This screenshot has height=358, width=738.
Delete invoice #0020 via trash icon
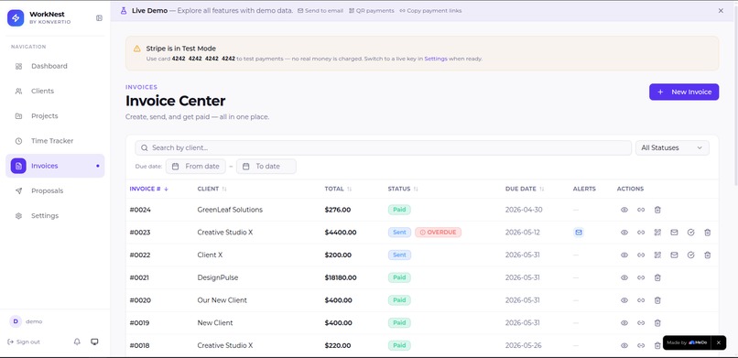(x=657, y=300)
